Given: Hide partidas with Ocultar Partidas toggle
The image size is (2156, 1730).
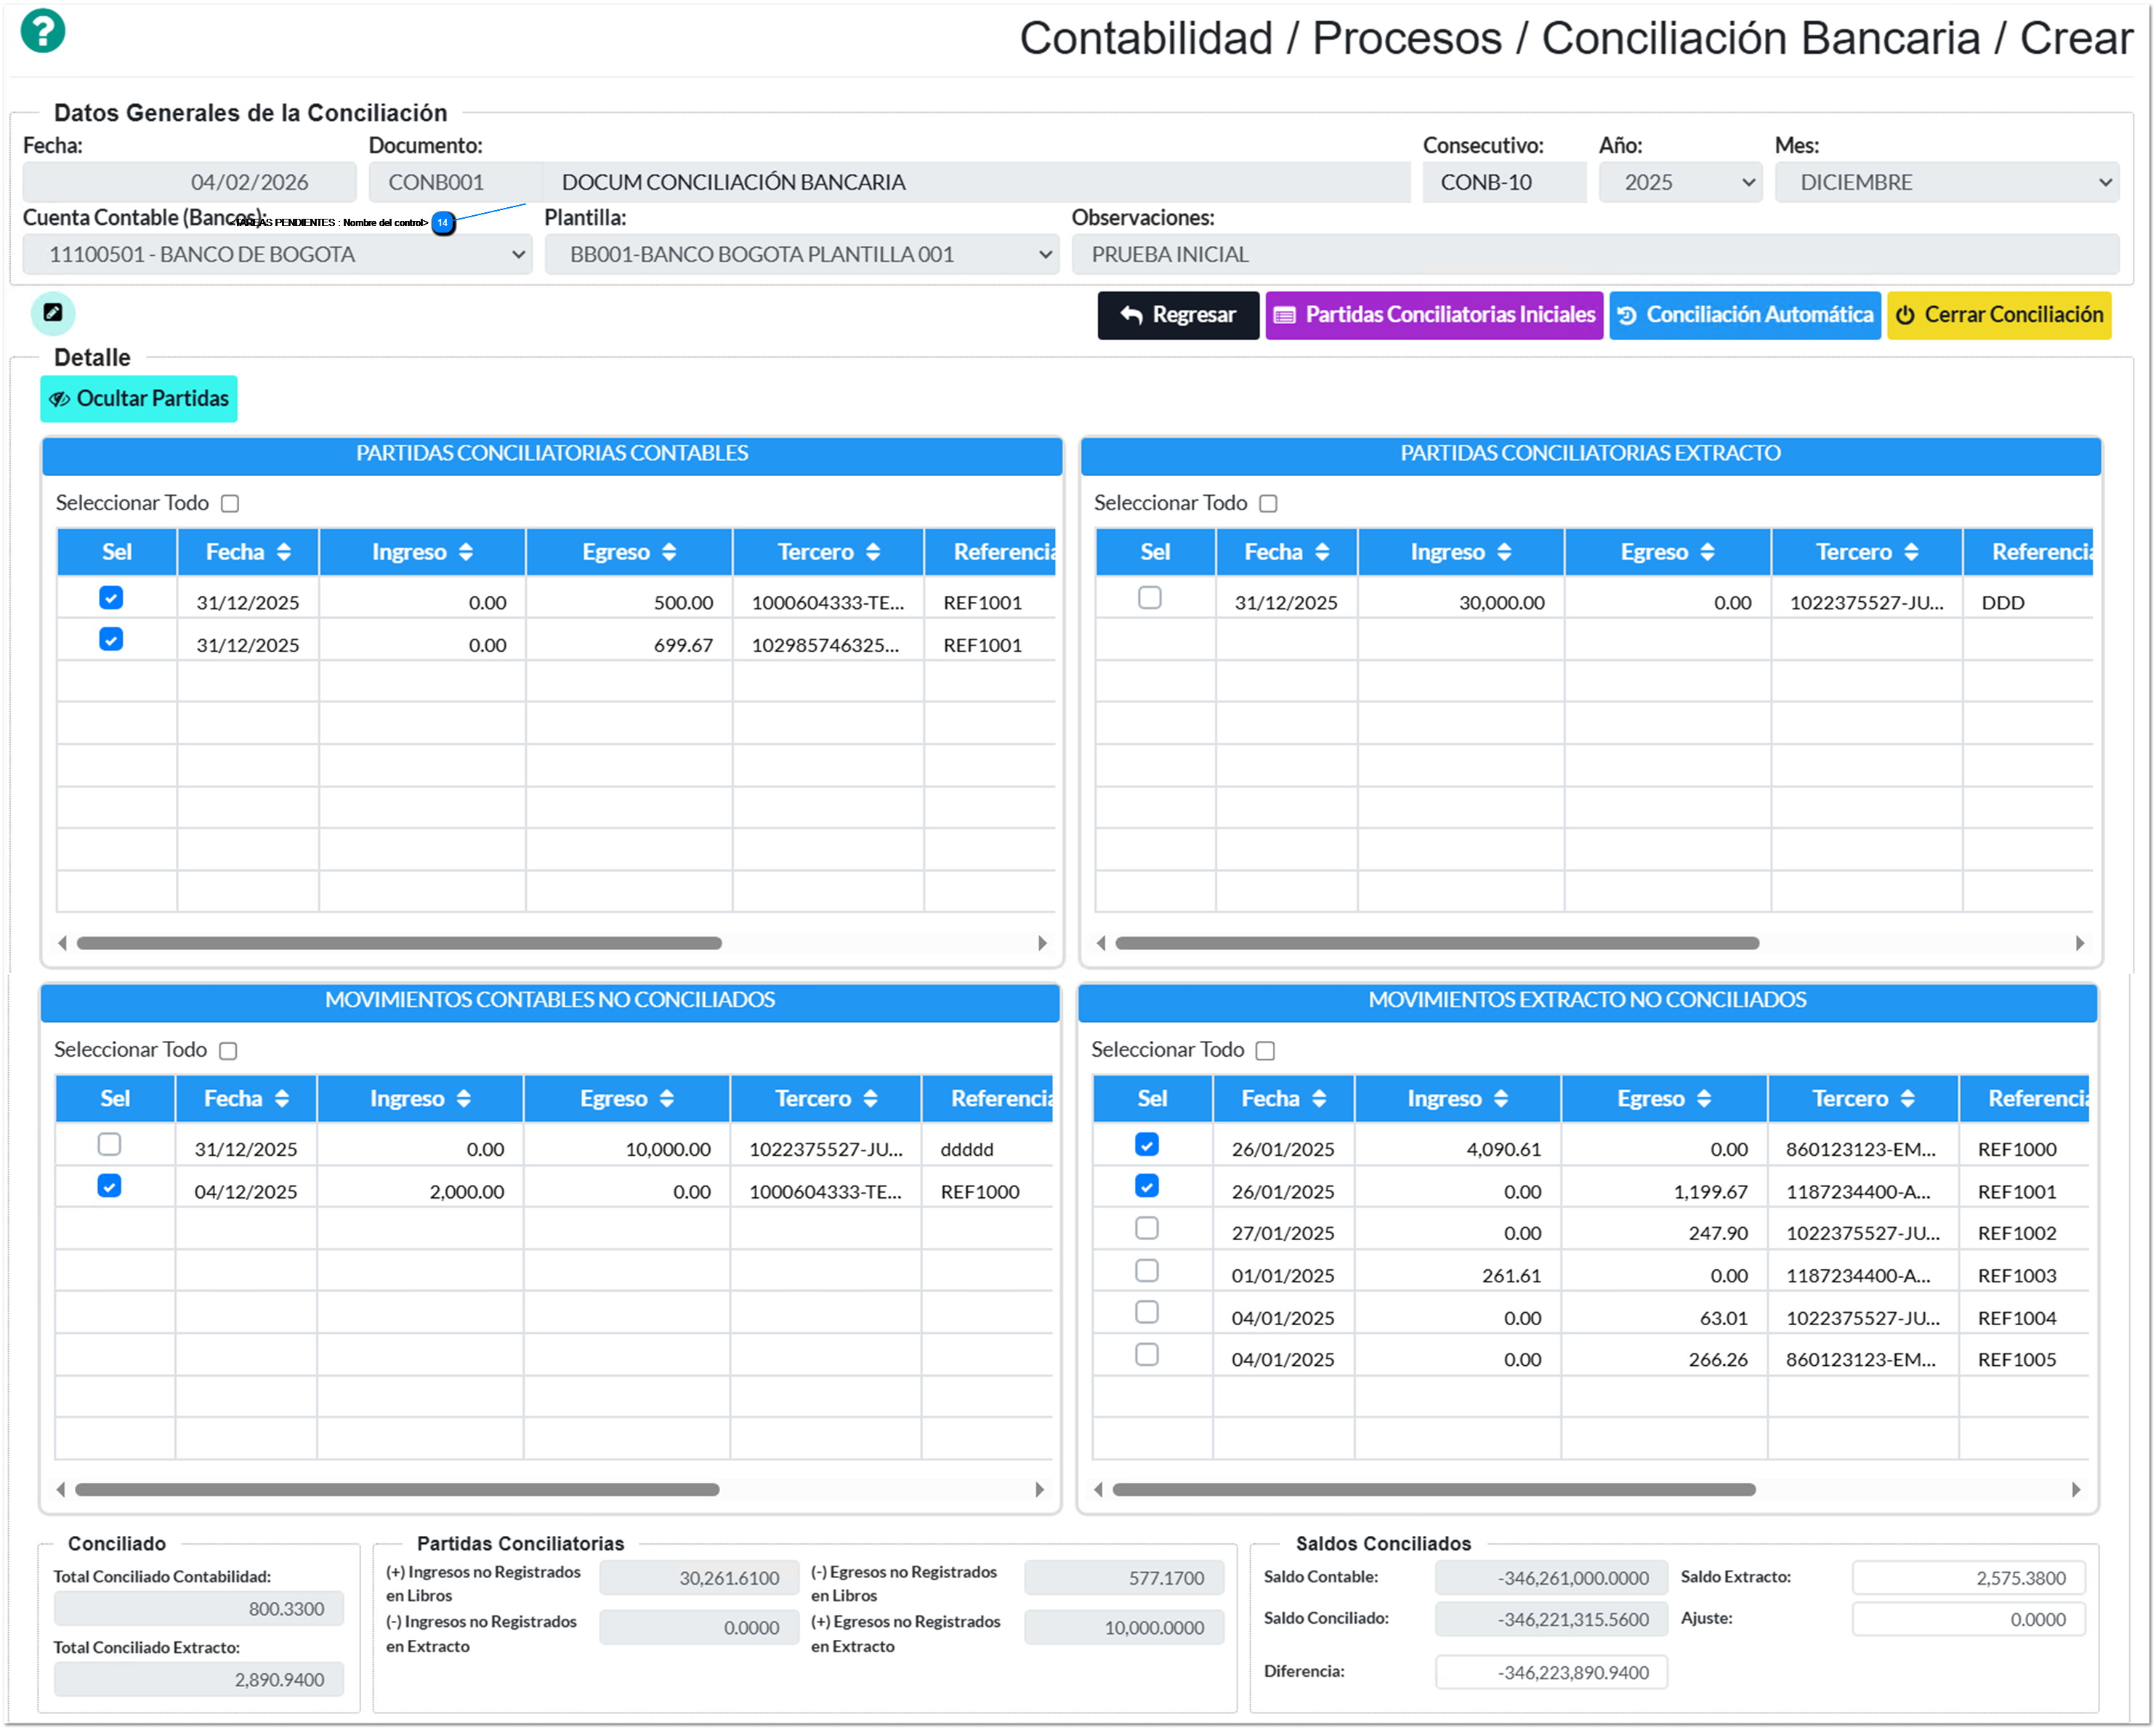Looking at the screenshot, I should pyautogui.click(x=139, y=399).
